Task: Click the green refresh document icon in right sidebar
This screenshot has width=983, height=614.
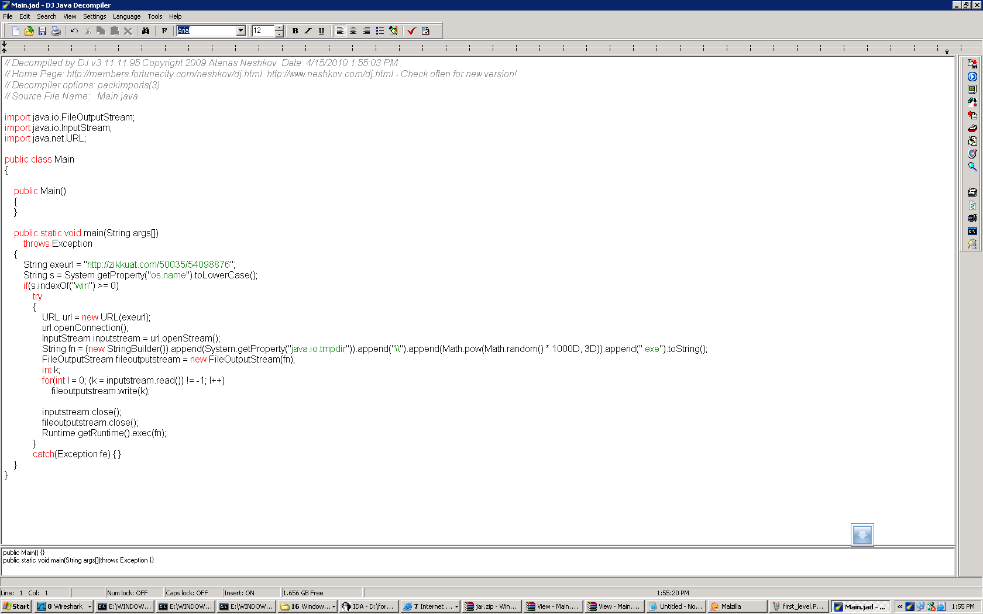Action: coord(972,205)
